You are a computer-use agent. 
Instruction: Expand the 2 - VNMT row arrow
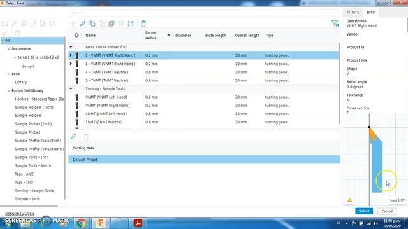tap(71, 55)
